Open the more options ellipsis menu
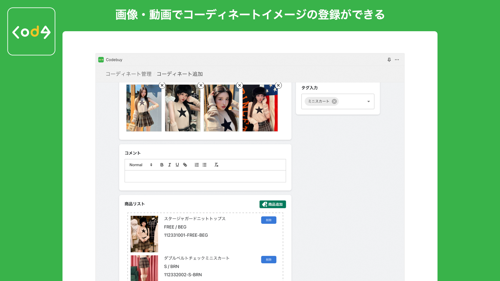This screenshot has width=500, height=281. pos(397,59)
